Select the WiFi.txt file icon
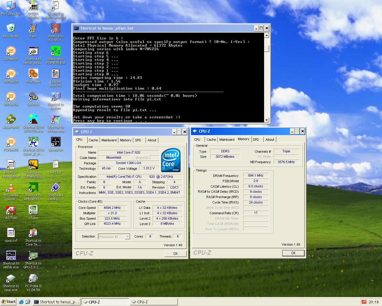 pyautogui.click(x=56, y=167)
